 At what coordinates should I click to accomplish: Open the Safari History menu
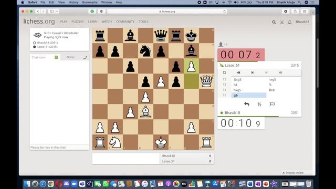coord(73,2)
